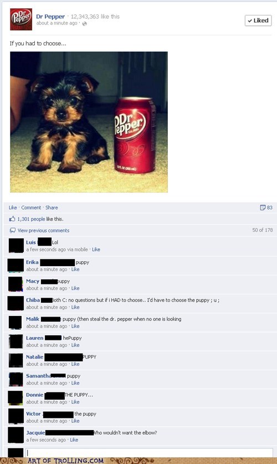Open the list of 1,301 people who like this
277x464 pixels.
[x=31, y=219]
